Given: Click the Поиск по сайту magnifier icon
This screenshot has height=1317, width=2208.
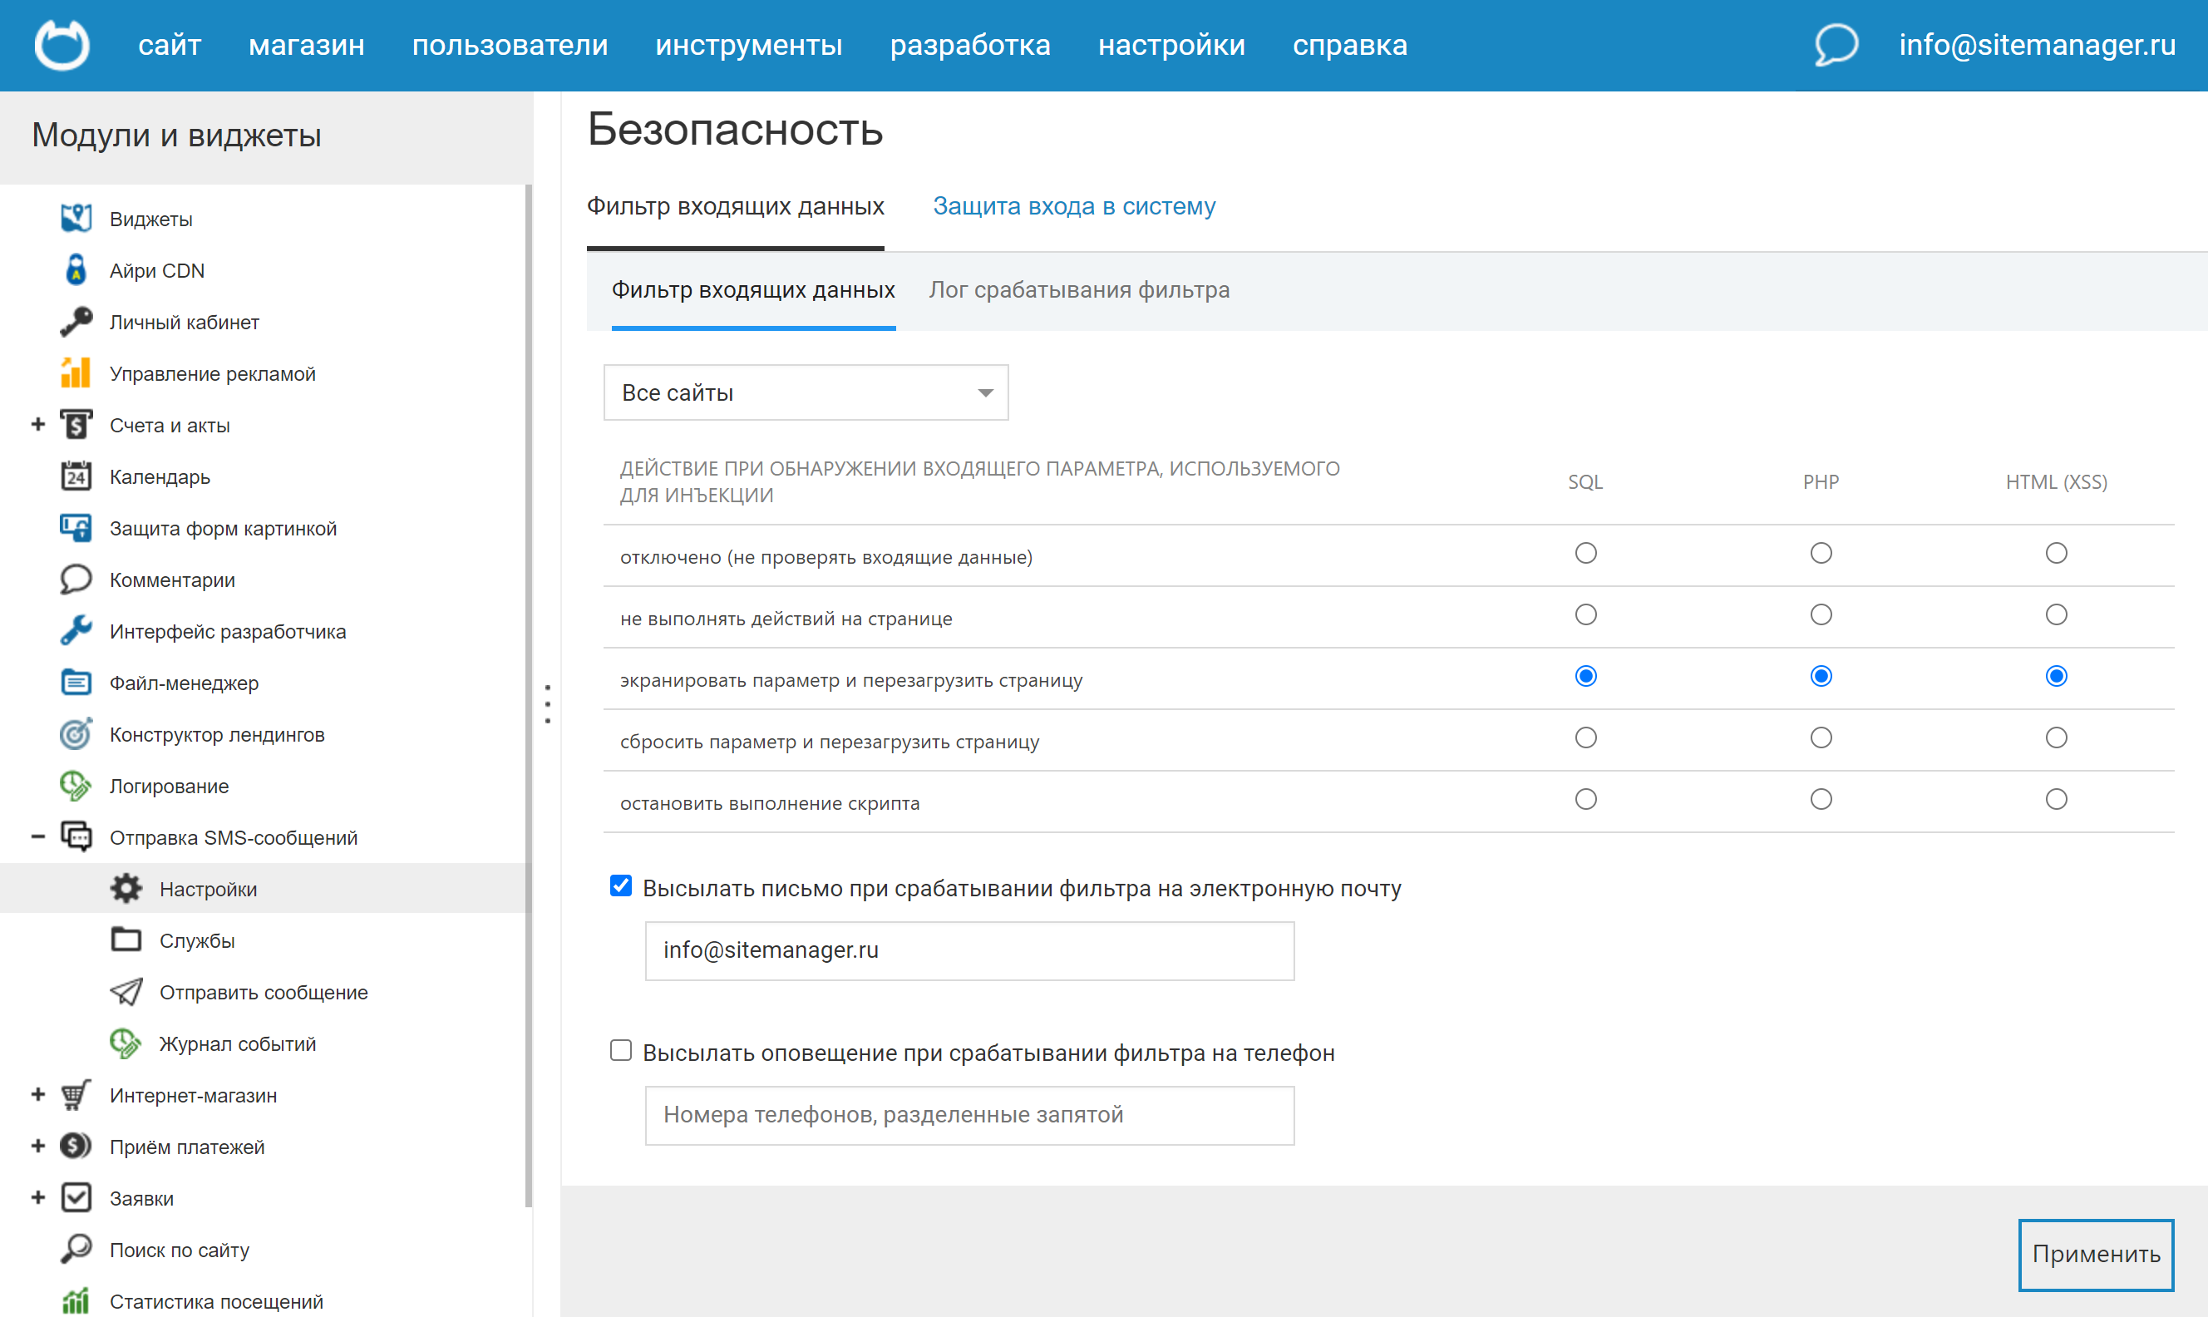Looking at the screenshot, I should tap(76, 1249).
